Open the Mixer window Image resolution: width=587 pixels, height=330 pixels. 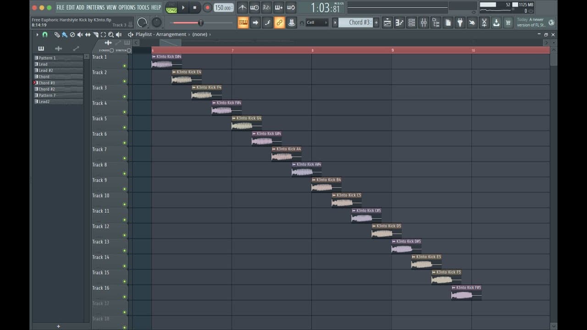pyautogui.click(x=424, y=22)
